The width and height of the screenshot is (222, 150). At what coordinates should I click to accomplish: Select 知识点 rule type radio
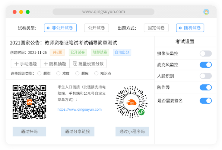pos(96,73)
